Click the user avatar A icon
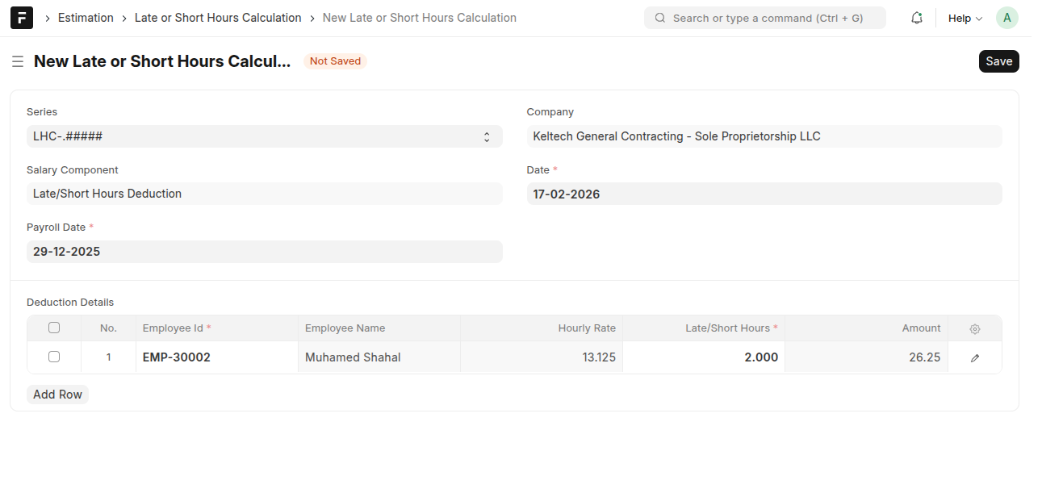 point(1006,18)
